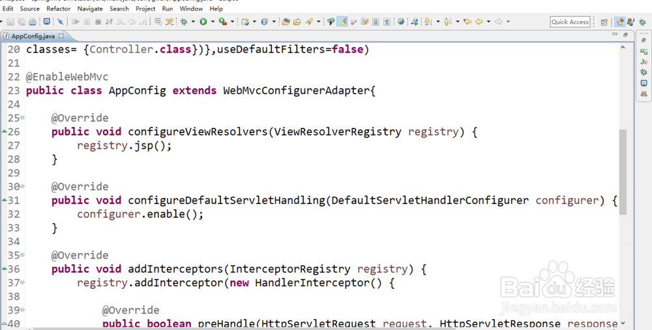This screenshot has width=652, height=330.
Task: Open the Search menu
Action: [119, 8]
